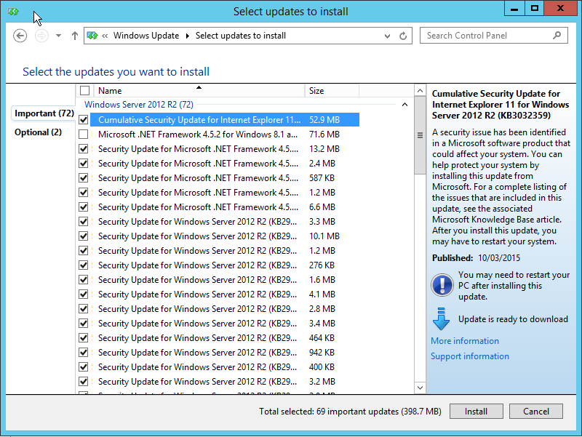Click the Windows Server 2012 R2 (72) group label
Screen dimensions: 582x437
click(139, 105)
